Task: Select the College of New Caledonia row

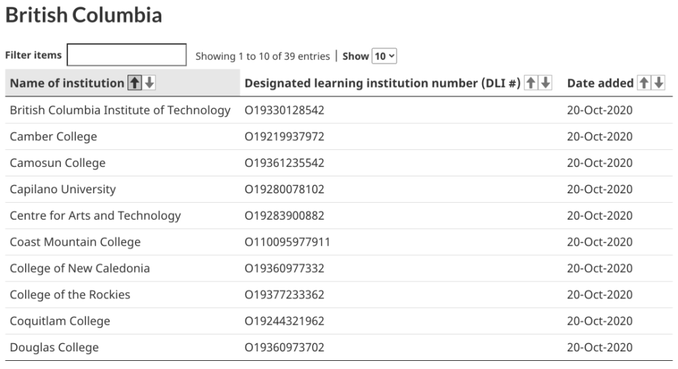Action: (x=339, y=269)
